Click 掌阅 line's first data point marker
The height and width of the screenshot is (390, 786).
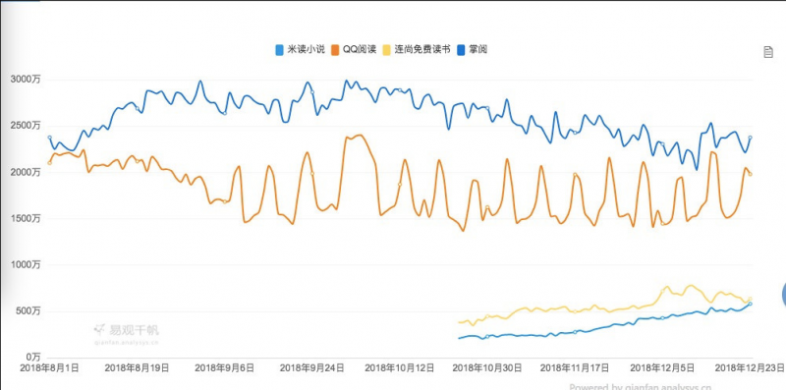point(50,138)
